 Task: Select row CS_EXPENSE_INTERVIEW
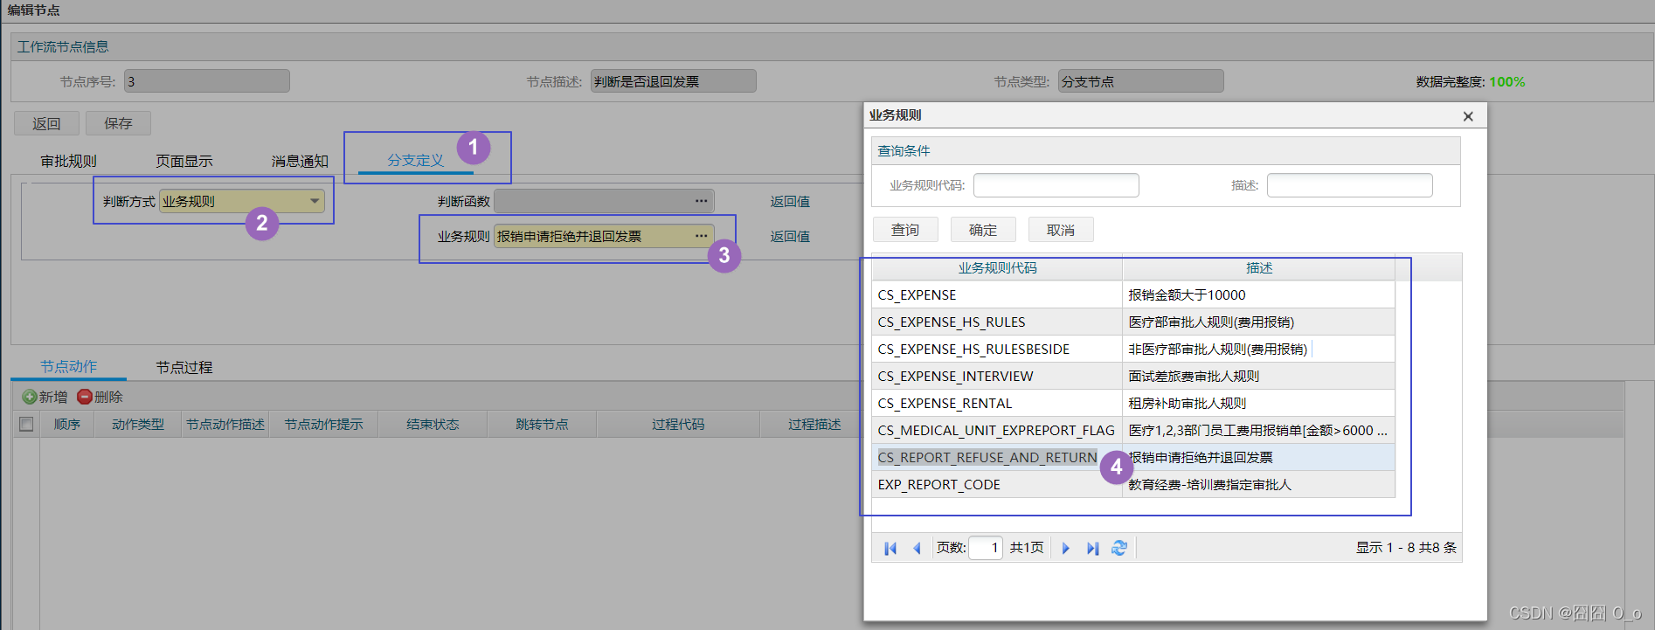click(x=1133, y=376)
